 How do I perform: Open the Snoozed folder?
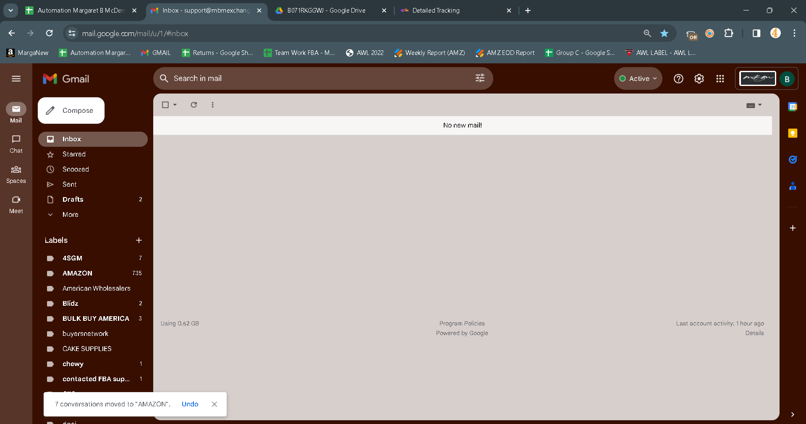pos(93,169)
